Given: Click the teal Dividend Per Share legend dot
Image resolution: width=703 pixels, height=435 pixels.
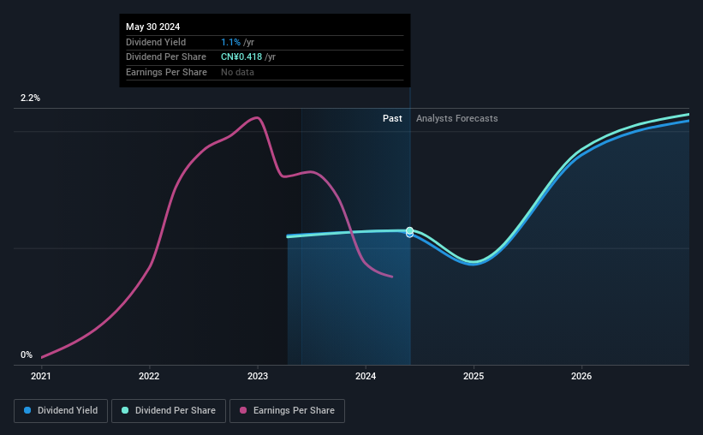Looking at the screenshot, I should [x=125, y=410].
